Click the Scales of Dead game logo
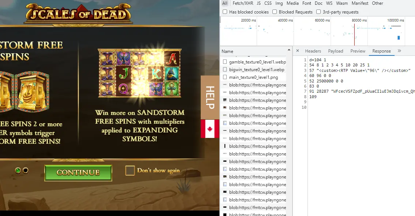 point(78,13)
